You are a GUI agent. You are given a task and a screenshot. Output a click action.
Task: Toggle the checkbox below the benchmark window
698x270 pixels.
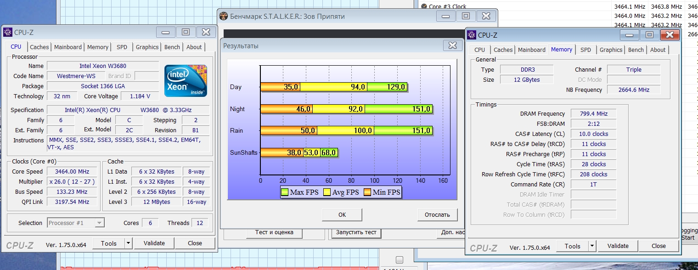click(400, 259)
